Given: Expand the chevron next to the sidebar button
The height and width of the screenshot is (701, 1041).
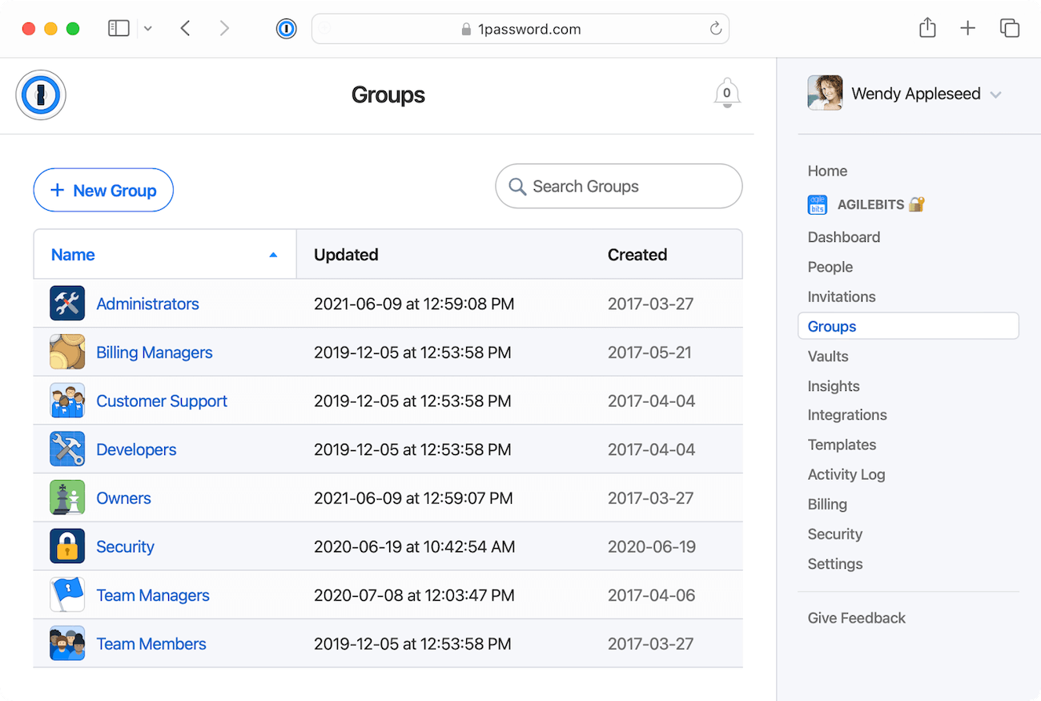Looking at the screenshot, I should pyautogui.click(x=147, y=28).
